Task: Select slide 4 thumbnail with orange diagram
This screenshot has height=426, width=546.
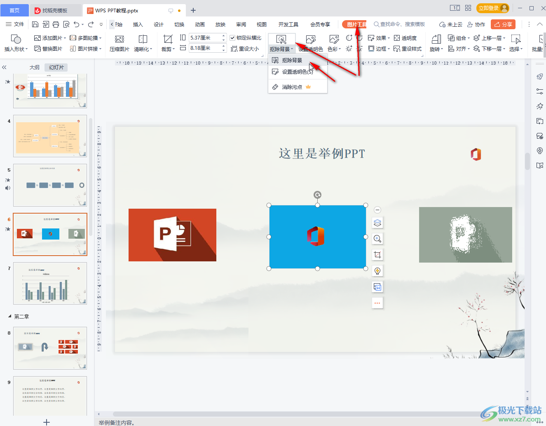Action: (x=50, y=136)
